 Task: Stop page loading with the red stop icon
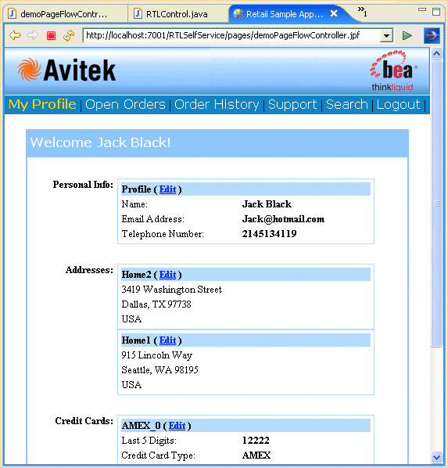[51, 36]
